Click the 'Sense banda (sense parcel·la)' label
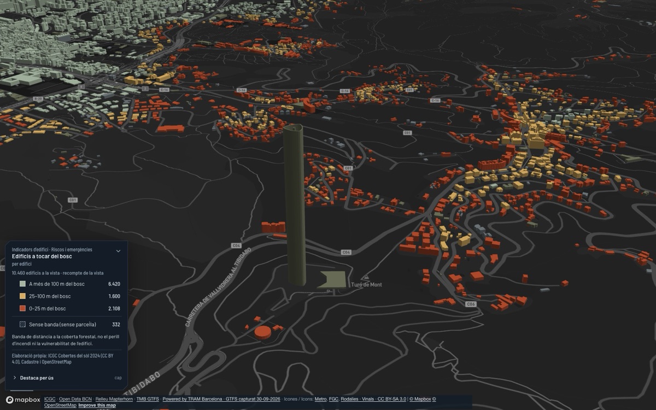656x410 pixels. (63, 324)
